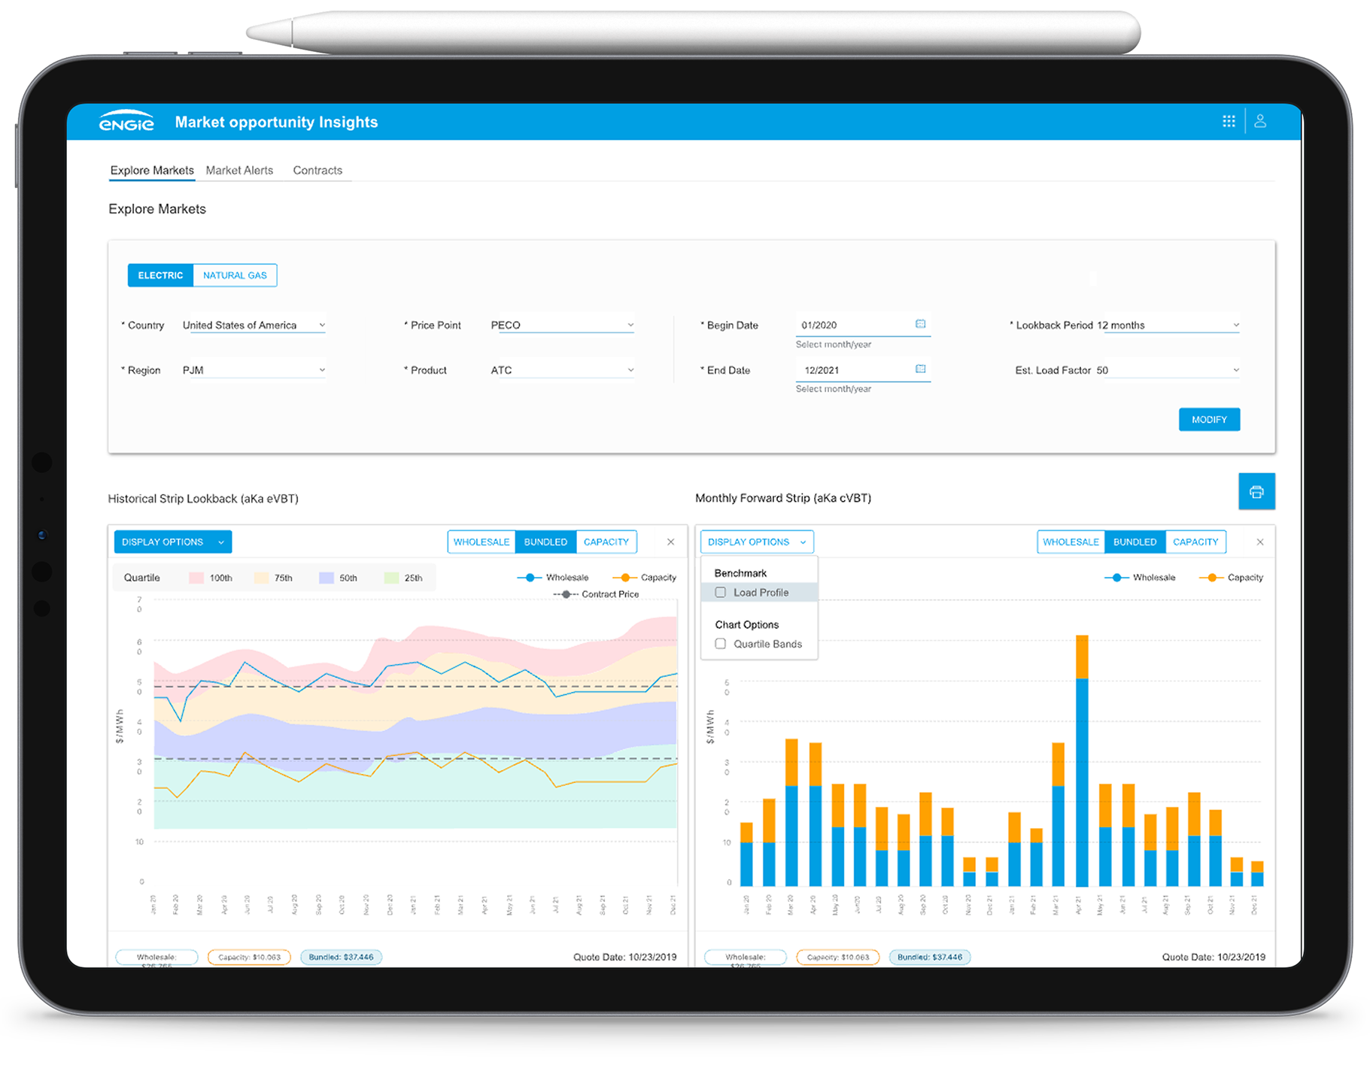The height and width of the screenshot is (1071, 1370).
Task: Expand the Country dropdown
Action: [x=254, y=325]
